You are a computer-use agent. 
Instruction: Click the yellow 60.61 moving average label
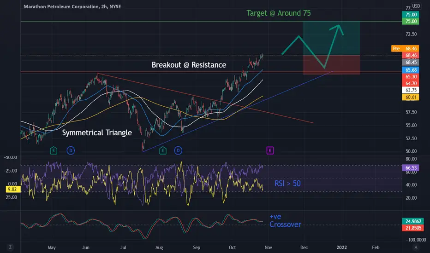[x=411, y=97]
